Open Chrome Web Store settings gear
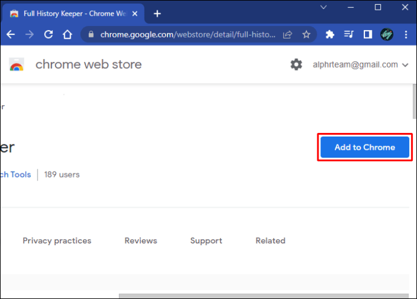Viewport: 417px width, 299px height. click(x=296, y=65)
